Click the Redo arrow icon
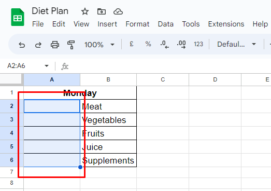The height and width of the screenshot is (191, 271). tap(38, 45)
